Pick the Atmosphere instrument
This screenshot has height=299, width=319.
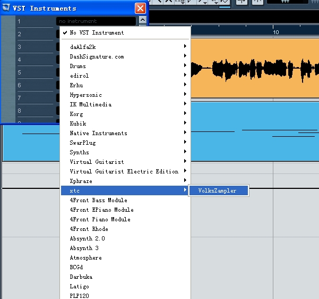click(125, 258)
